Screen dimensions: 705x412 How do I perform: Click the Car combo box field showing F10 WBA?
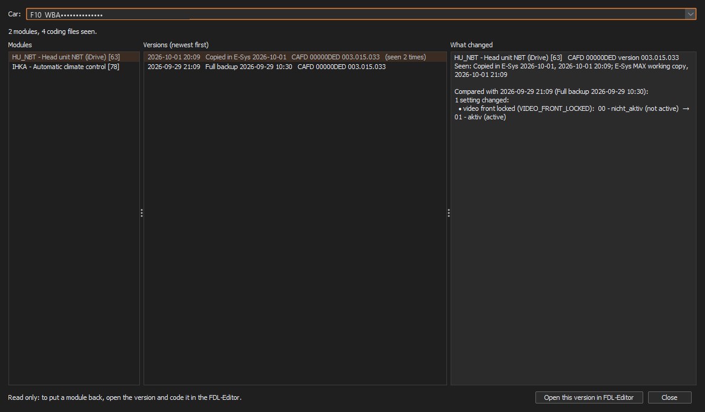coord(361,15)
